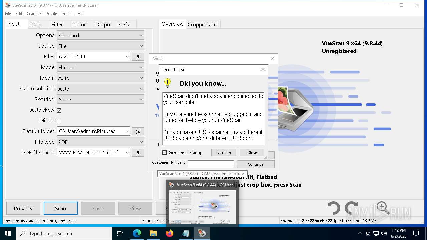Image resolution: width=427 pixels, height=240 pixels.
Task: Open the Edit menu
Action: tap(19, 14)
